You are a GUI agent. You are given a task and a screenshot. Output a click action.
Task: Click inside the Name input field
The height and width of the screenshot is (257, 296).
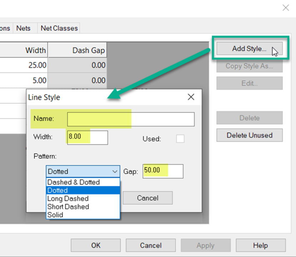(x=130, y=119)
